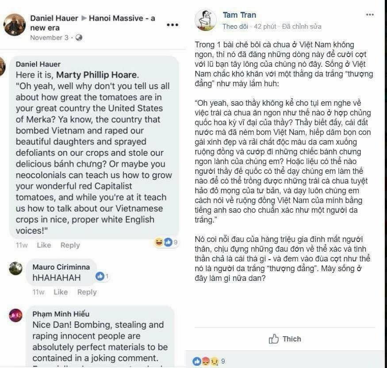This screenshot has width=387, height=368.
Task: Click the globe privacy icon
Action: pyautogui.click(x=79, y=38)
